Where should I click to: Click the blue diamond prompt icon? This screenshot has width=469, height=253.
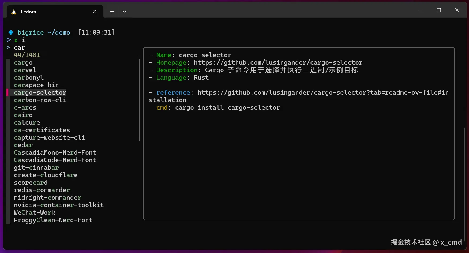tap(11, 32)
